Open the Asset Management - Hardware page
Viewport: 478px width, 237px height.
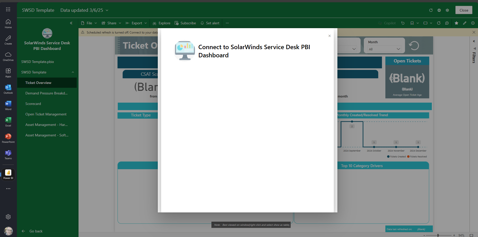[47, 125]
